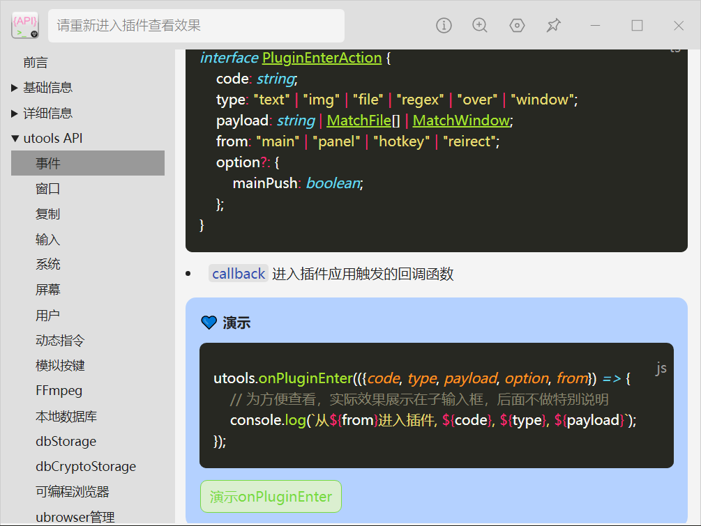Go to the 模拟按键 section
Viewport: 701px width, 526px height.
tap(61, 366)
